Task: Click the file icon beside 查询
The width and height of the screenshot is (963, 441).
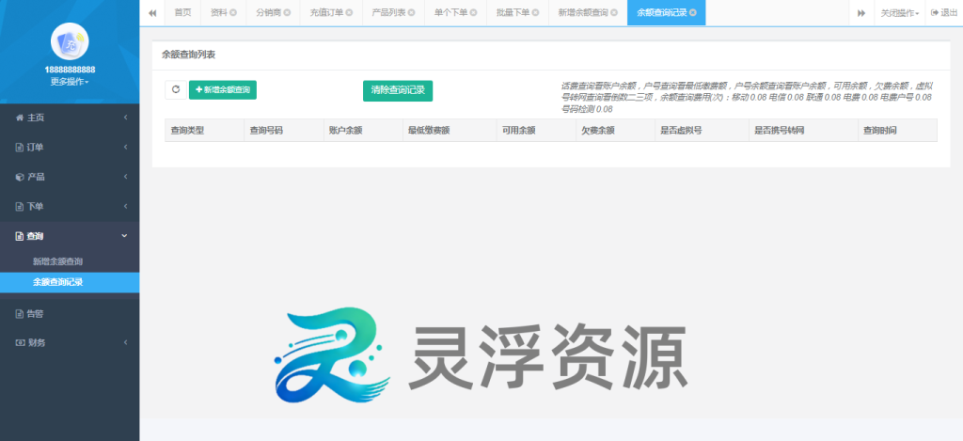Action: click(x=19, y=236)
